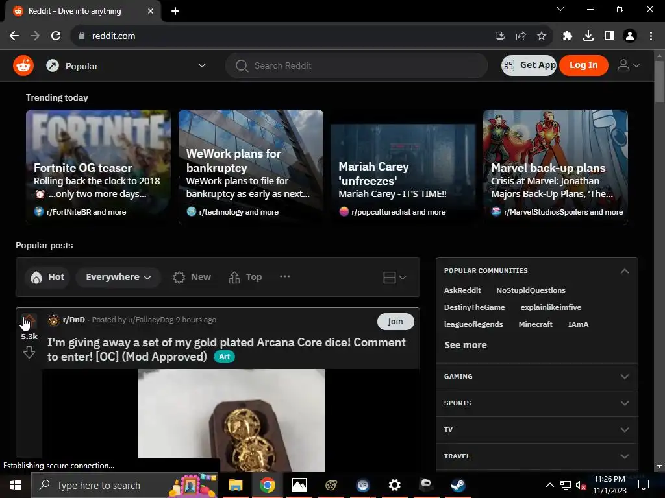Click the muted volume tray icon

tap(581, 485)
